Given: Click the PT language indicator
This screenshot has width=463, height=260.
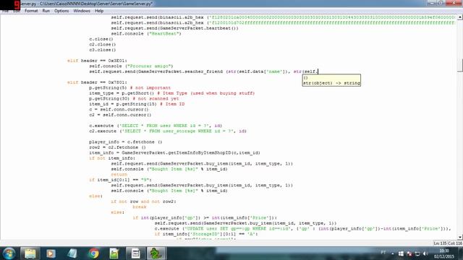Looking at the screenshot, I should [383, 253].
